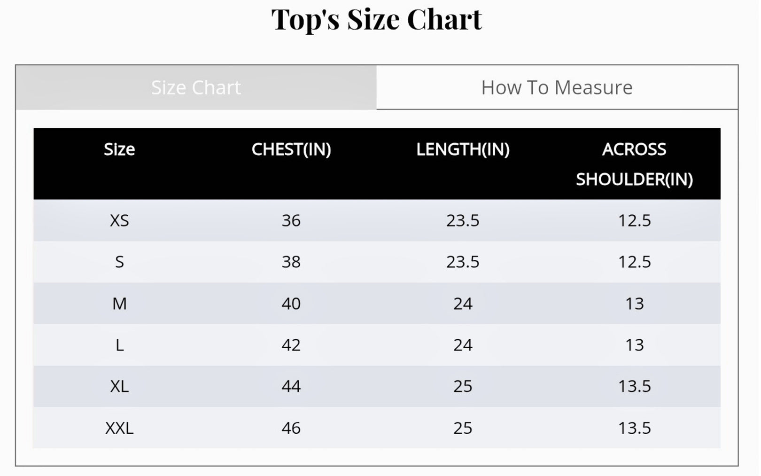Click the Size column header
This screenshot has width=761, height=476.
pos(119,149)
